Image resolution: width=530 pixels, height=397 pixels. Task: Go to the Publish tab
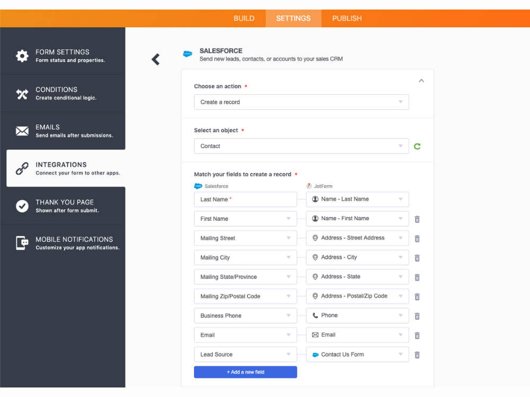point(347,18)
